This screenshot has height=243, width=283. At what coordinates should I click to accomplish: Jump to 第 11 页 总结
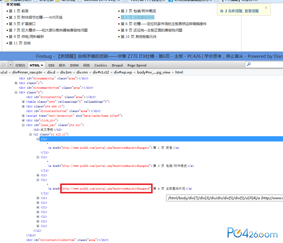[x=20, y=43]
